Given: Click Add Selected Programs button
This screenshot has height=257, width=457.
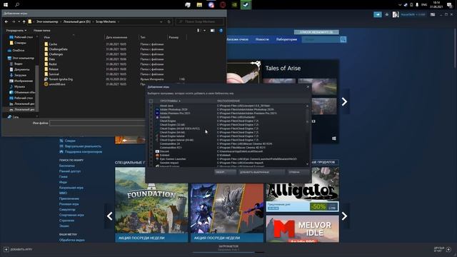Looking at the screenshot, I should 261,172.
